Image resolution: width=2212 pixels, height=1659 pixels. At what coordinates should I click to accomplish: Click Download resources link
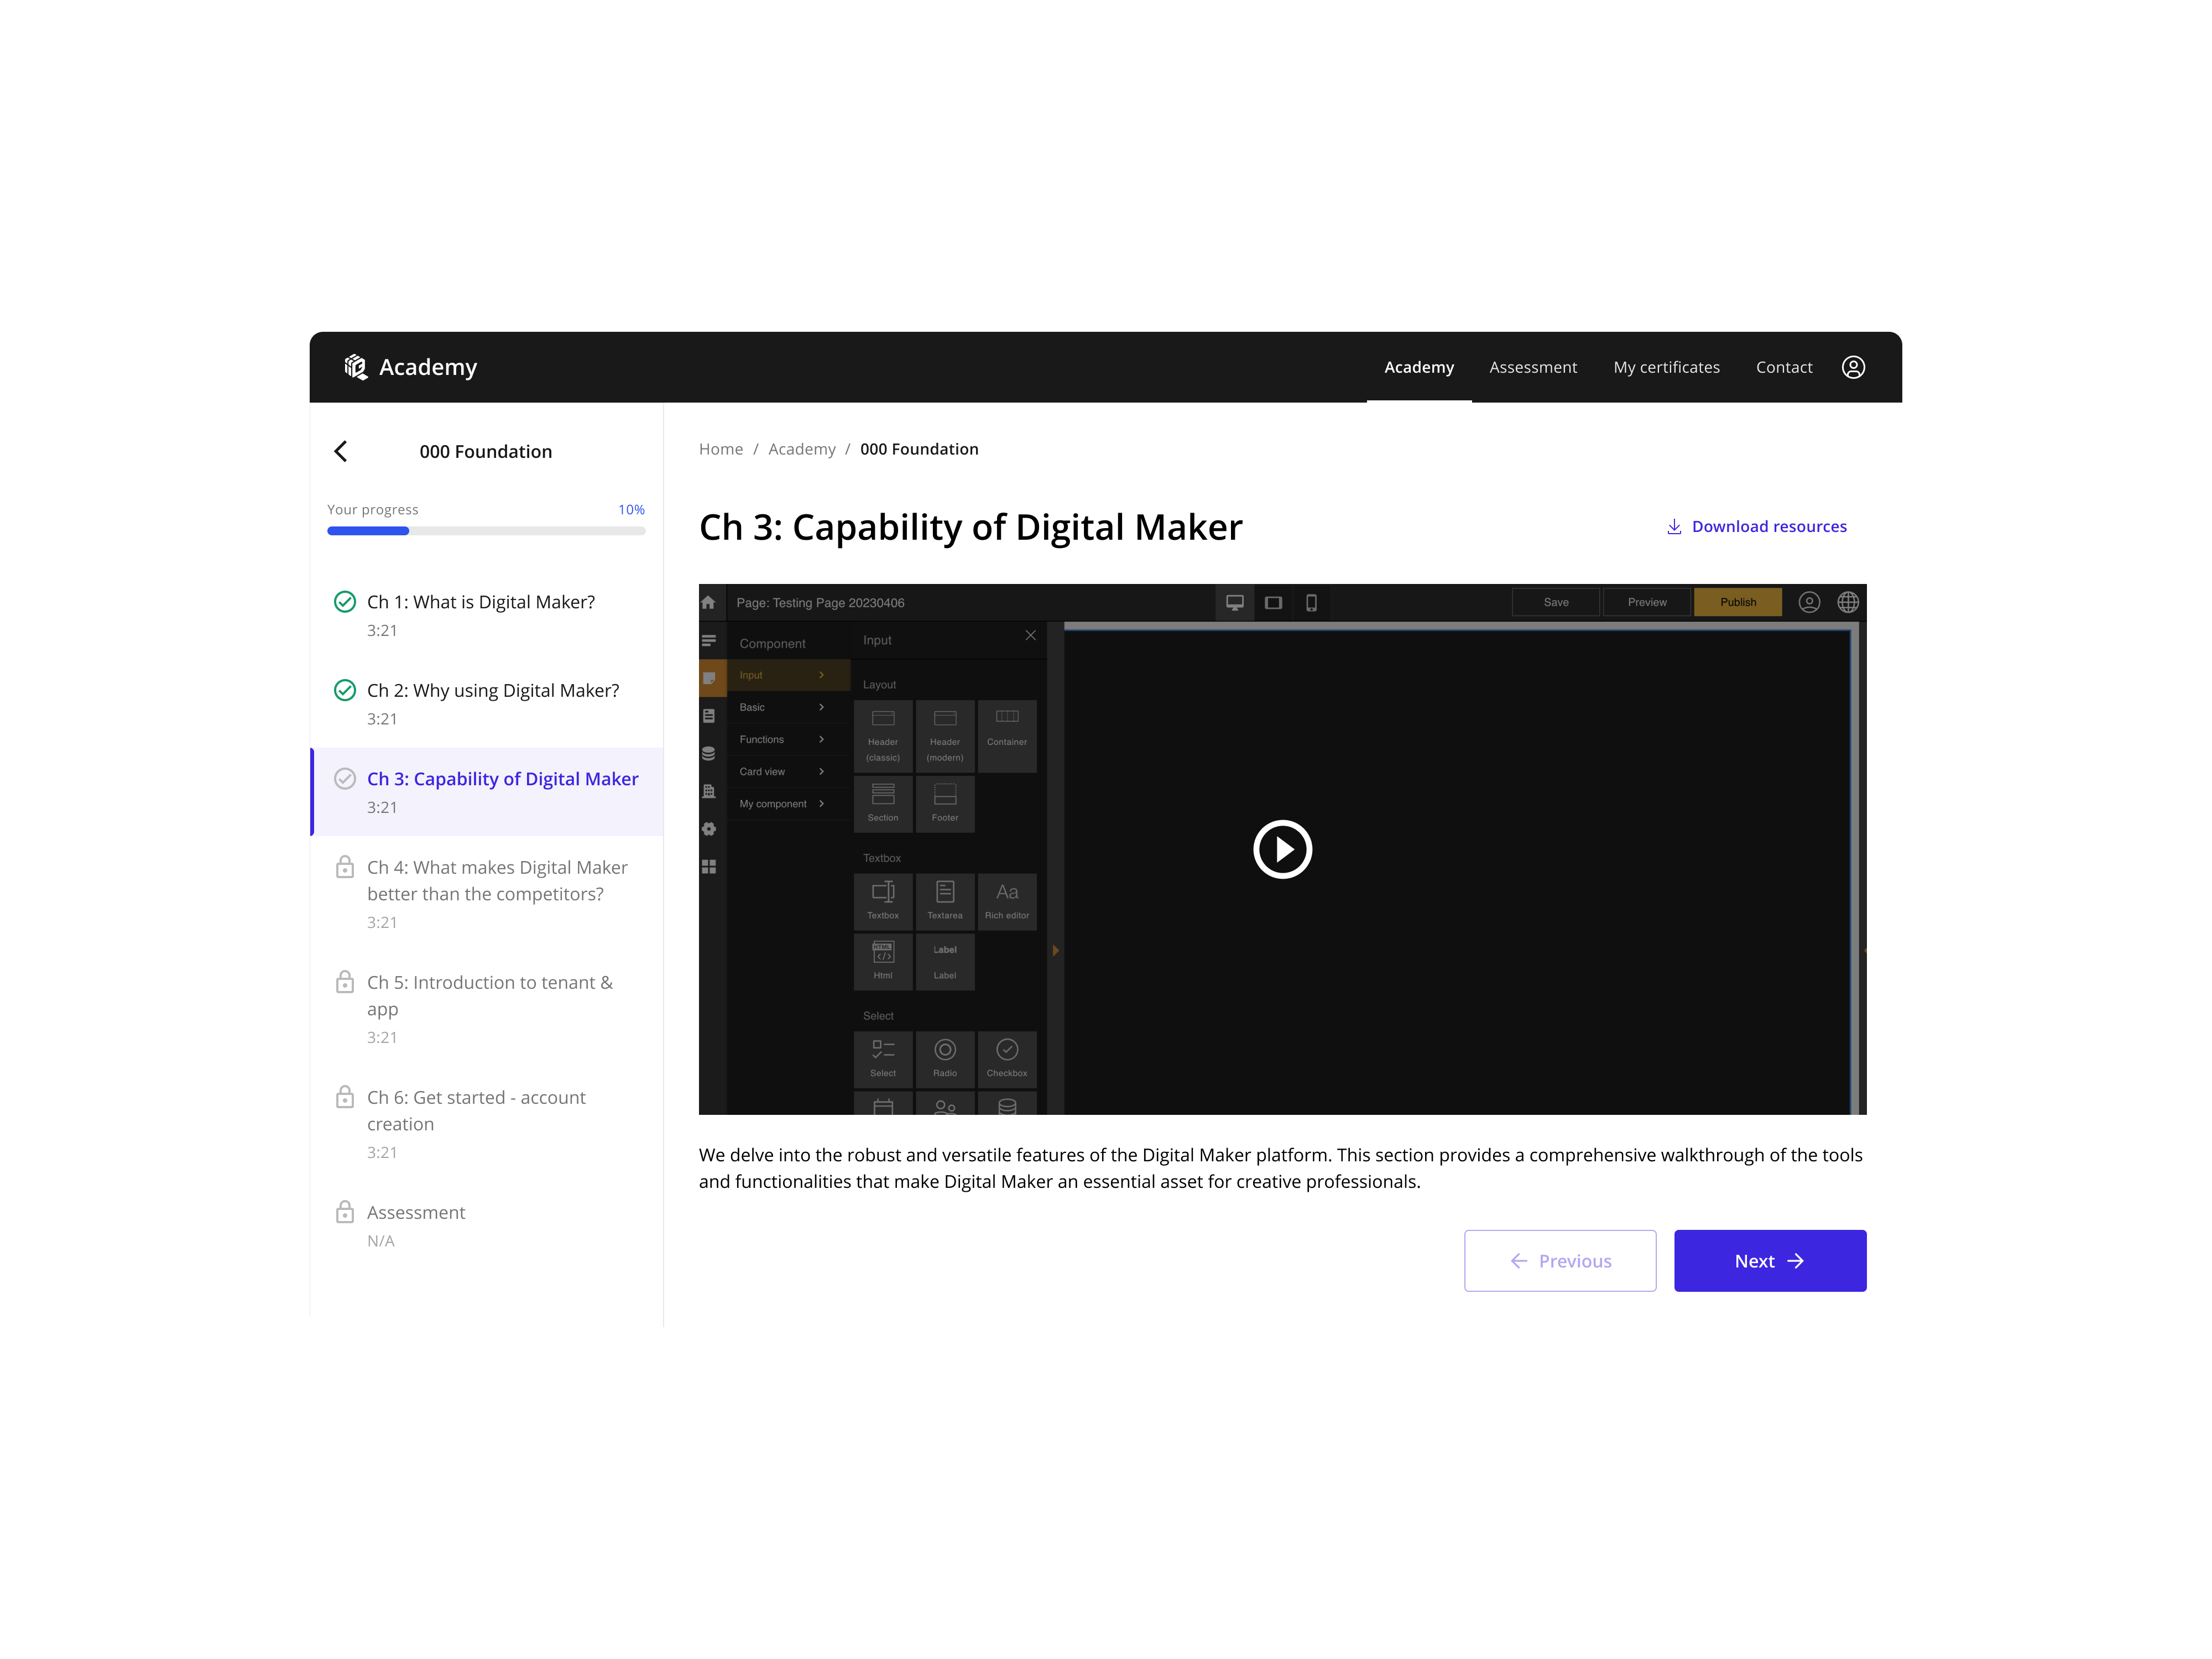(x=1756, y=526)
